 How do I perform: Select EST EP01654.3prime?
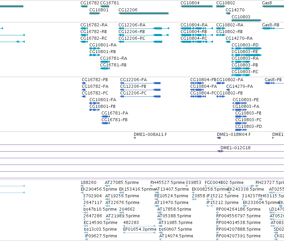[139, 229]
